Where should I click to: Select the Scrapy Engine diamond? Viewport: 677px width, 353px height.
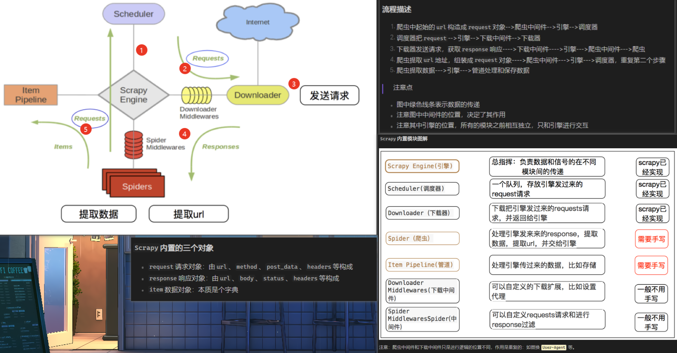tap(134, 95)
